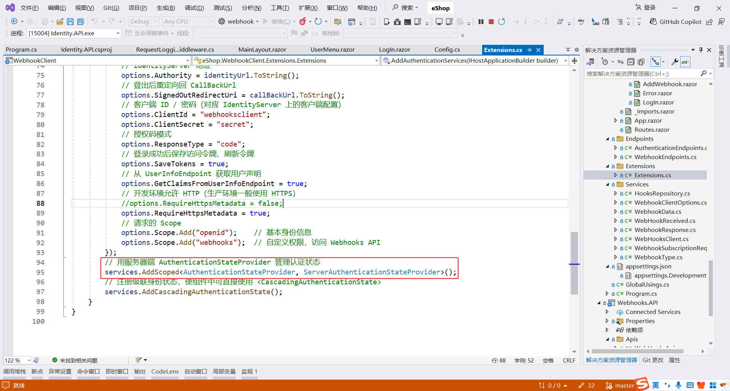730x391 pixels.
Task: Click the master branch in status bar
Action: pyautogui.click(x=620, y=385)
